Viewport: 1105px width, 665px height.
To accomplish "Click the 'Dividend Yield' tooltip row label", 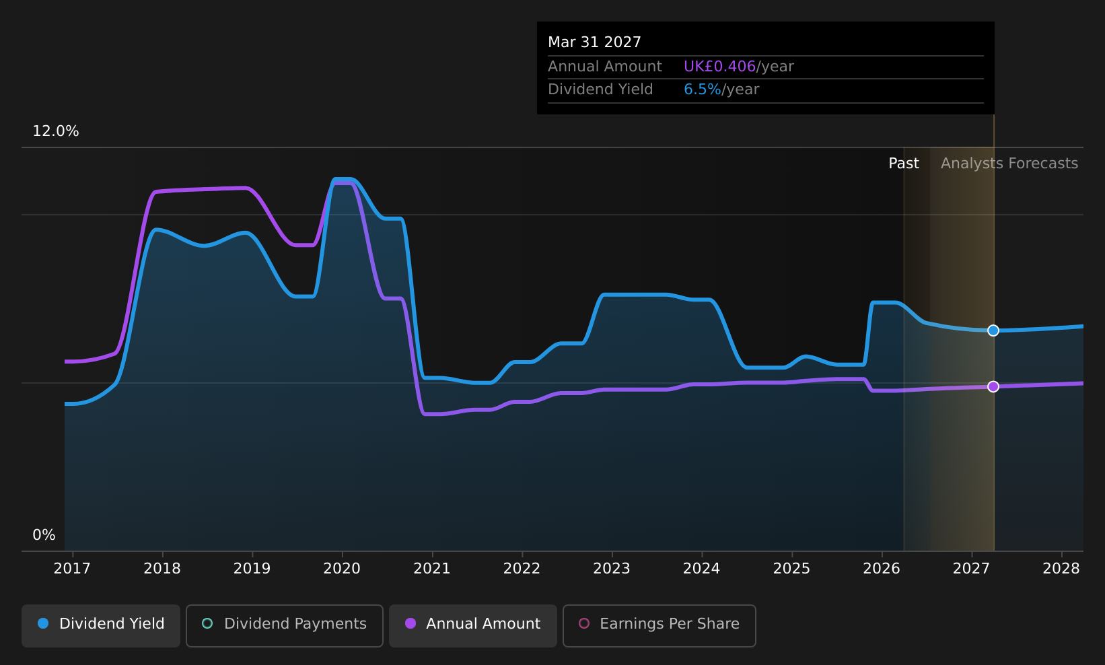I will pos(600,90).
